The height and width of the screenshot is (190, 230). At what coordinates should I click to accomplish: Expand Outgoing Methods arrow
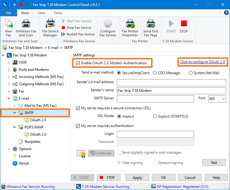pyautogui.click(x=9, y=84)
